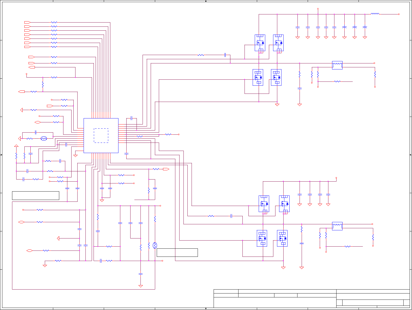The width and height of the screenshot is (412, 310).
Task: Select the empty note box at the left edge
Action: coord(36,196)
